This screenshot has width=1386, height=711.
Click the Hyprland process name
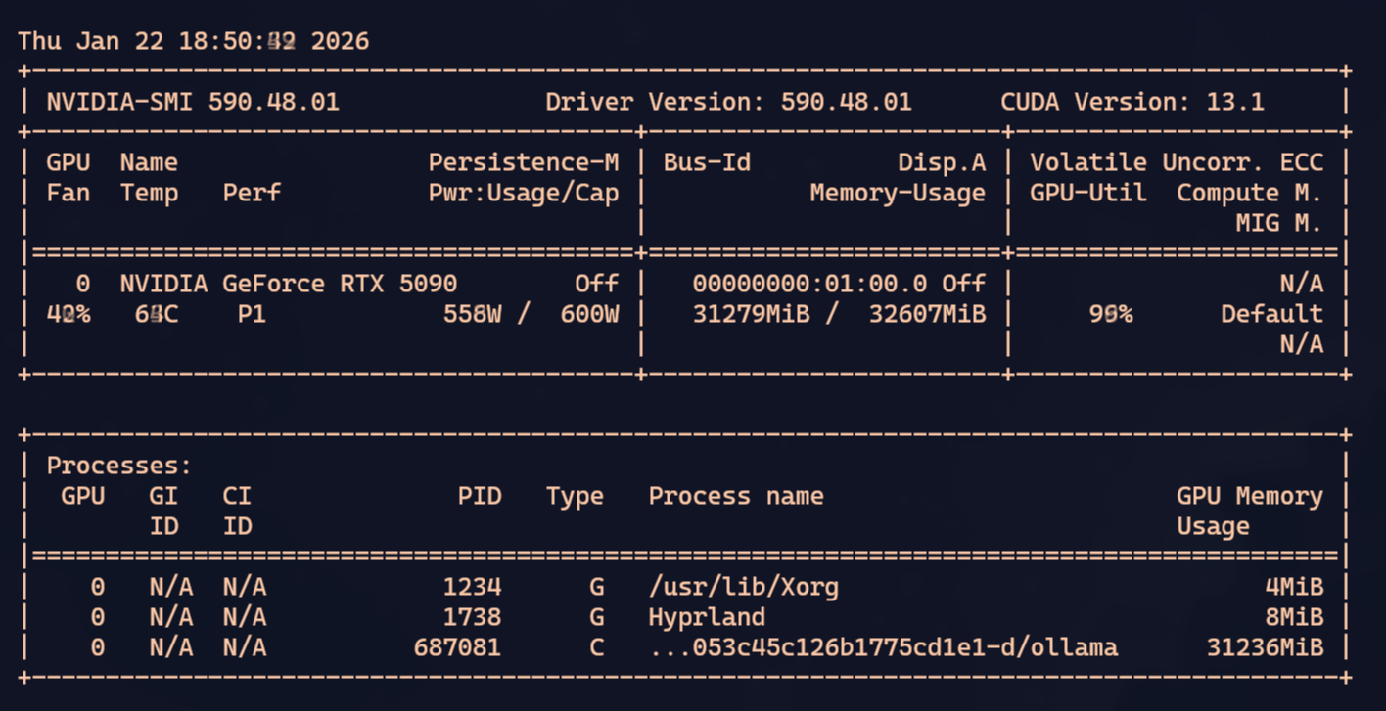(707, 617)
